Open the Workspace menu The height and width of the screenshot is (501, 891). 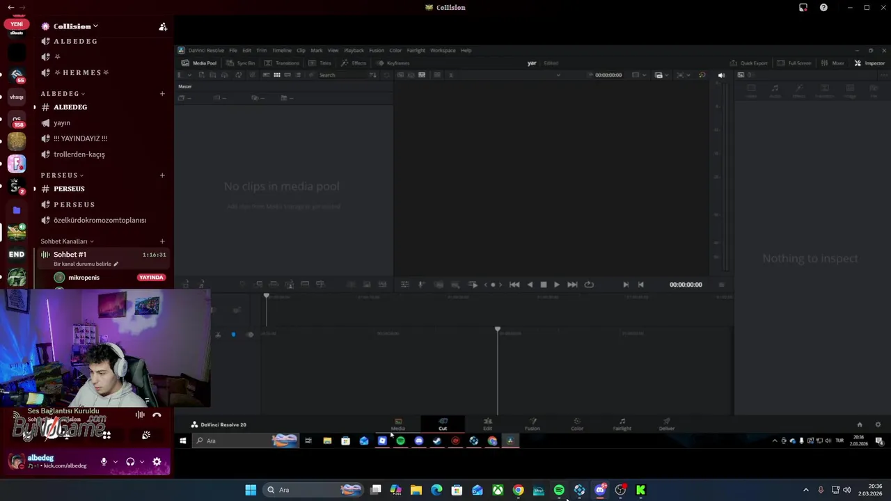(x=443, y=50)
